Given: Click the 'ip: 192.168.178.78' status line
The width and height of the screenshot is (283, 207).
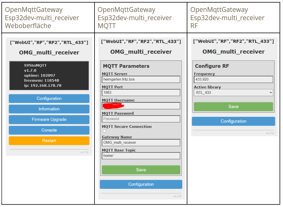Looking at the screenshot, I should coord(43,85).
